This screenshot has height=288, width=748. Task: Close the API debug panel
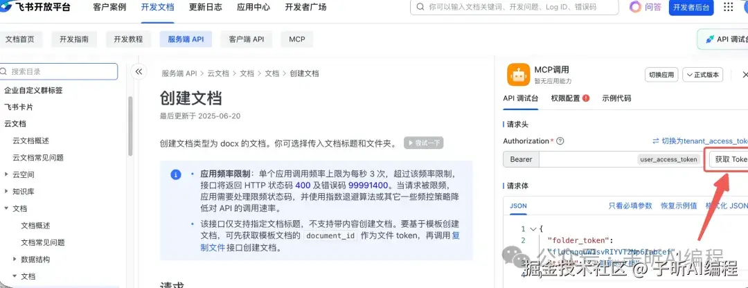[x=745, y=75]
